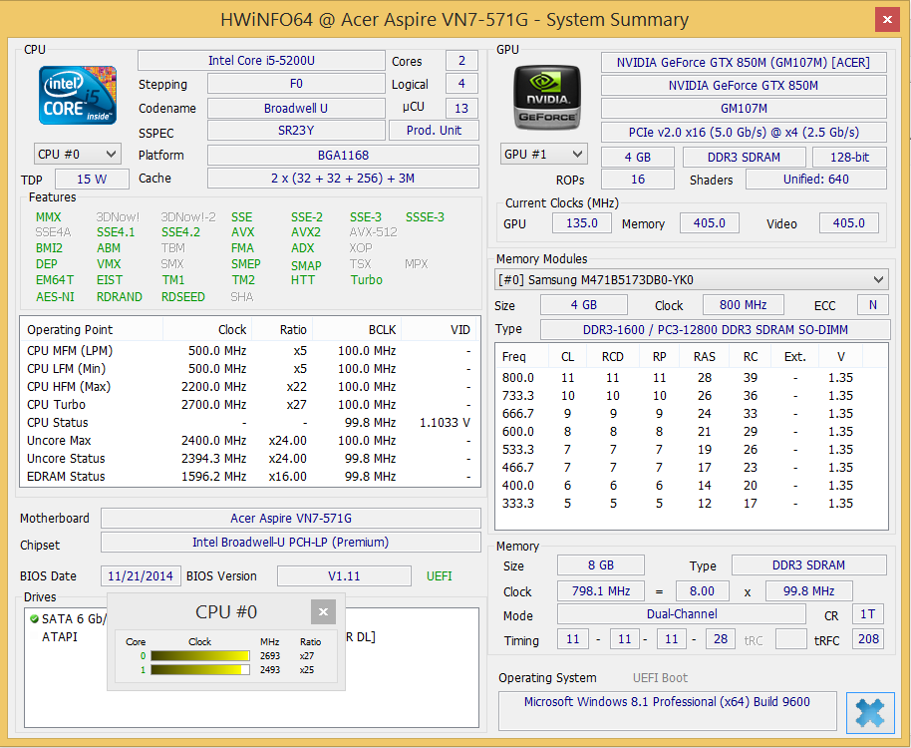
Task: Open the CPU #0 selector dropdown
Action: [78, 155]
